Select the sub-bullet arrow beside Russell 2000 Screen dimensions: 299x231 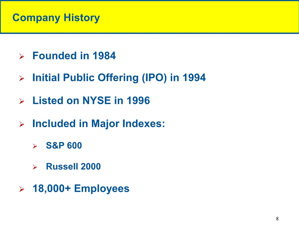tap(35, 168)
